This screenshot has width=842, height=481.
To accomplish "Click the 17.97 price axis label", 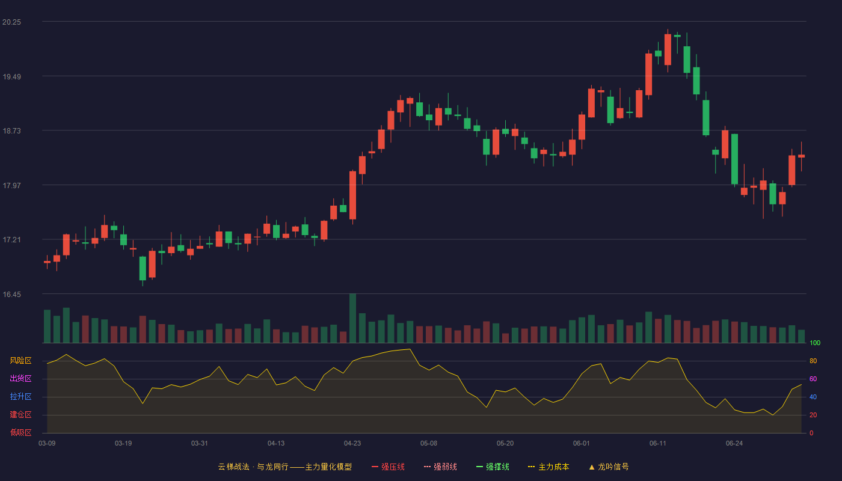I will (x=11, y=185).
